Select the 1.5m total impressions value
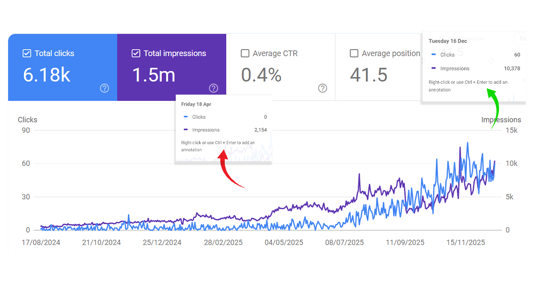 (x=154, y=75)
